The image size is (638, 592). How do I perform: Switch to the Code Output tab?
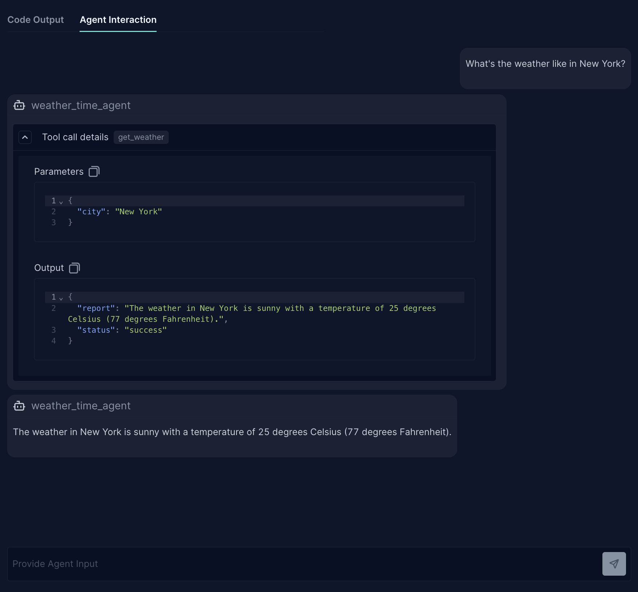(x=36, y=20)
